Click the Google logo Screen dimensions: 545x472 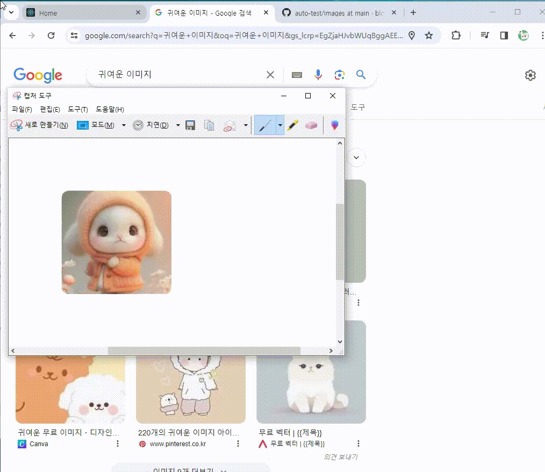(x=38, y=75)
